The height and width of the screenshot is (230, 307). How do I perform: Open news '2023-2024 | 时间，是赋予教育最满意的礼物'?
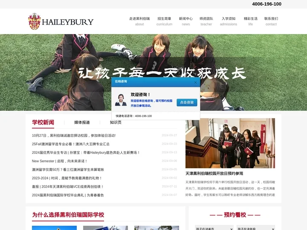(x=67, y=178)
